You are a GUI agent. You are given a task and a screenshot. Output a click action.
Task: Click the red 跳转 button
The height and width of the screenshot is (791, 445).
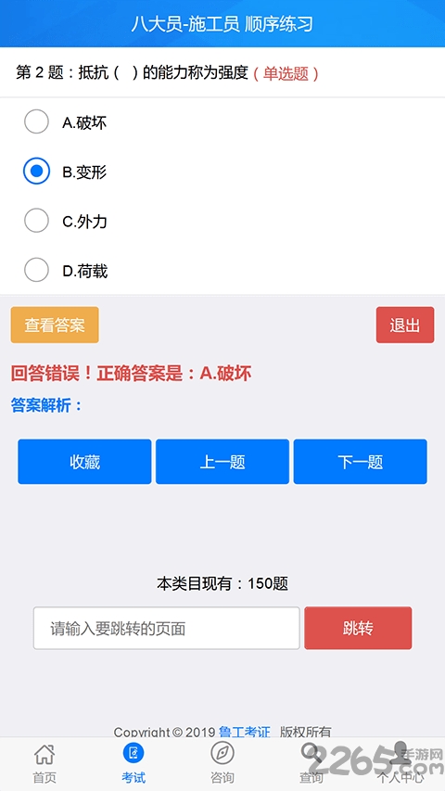point(358,628)
